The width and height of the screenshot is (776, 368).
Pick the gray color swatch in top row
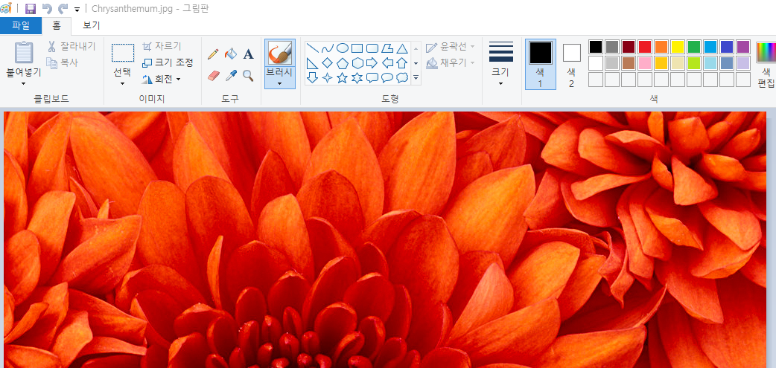click(611, 46)
